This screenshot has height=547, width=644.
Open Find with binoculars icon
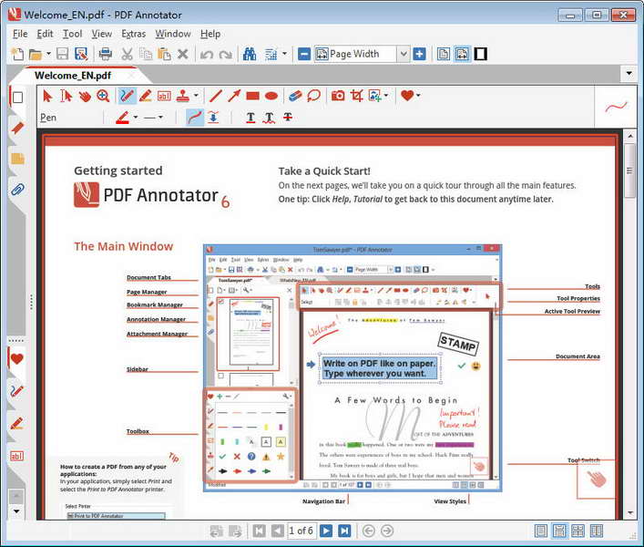pyautogui.click(x=250, y=54)
